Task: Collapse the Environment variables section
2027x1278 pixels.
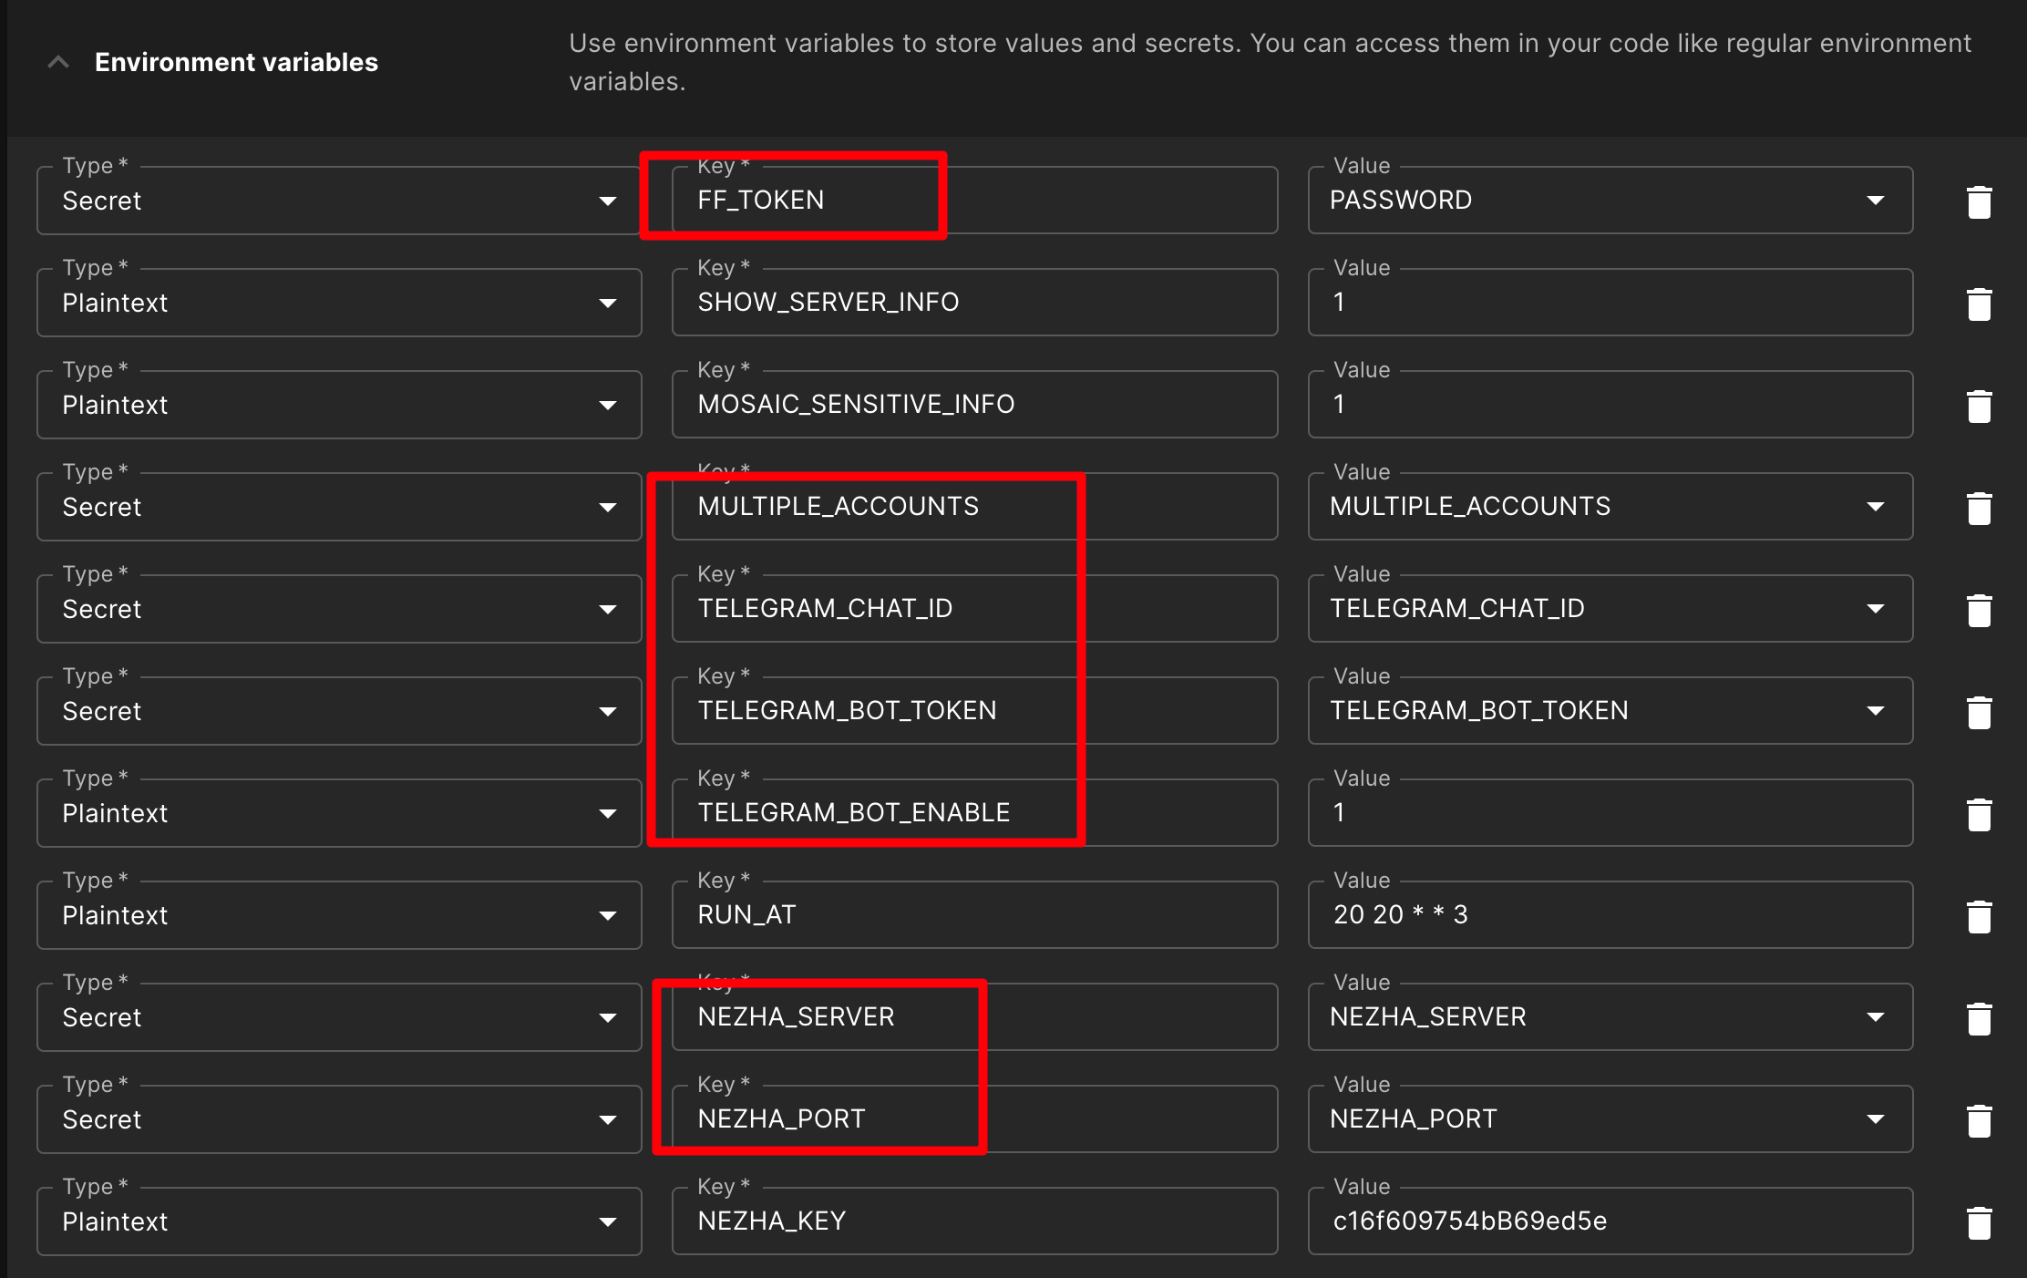Action: click(58, 62)
